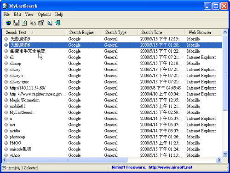Click the horizontal scrollbar right arrow
This screenshot has height=173, width=230.
219,160
